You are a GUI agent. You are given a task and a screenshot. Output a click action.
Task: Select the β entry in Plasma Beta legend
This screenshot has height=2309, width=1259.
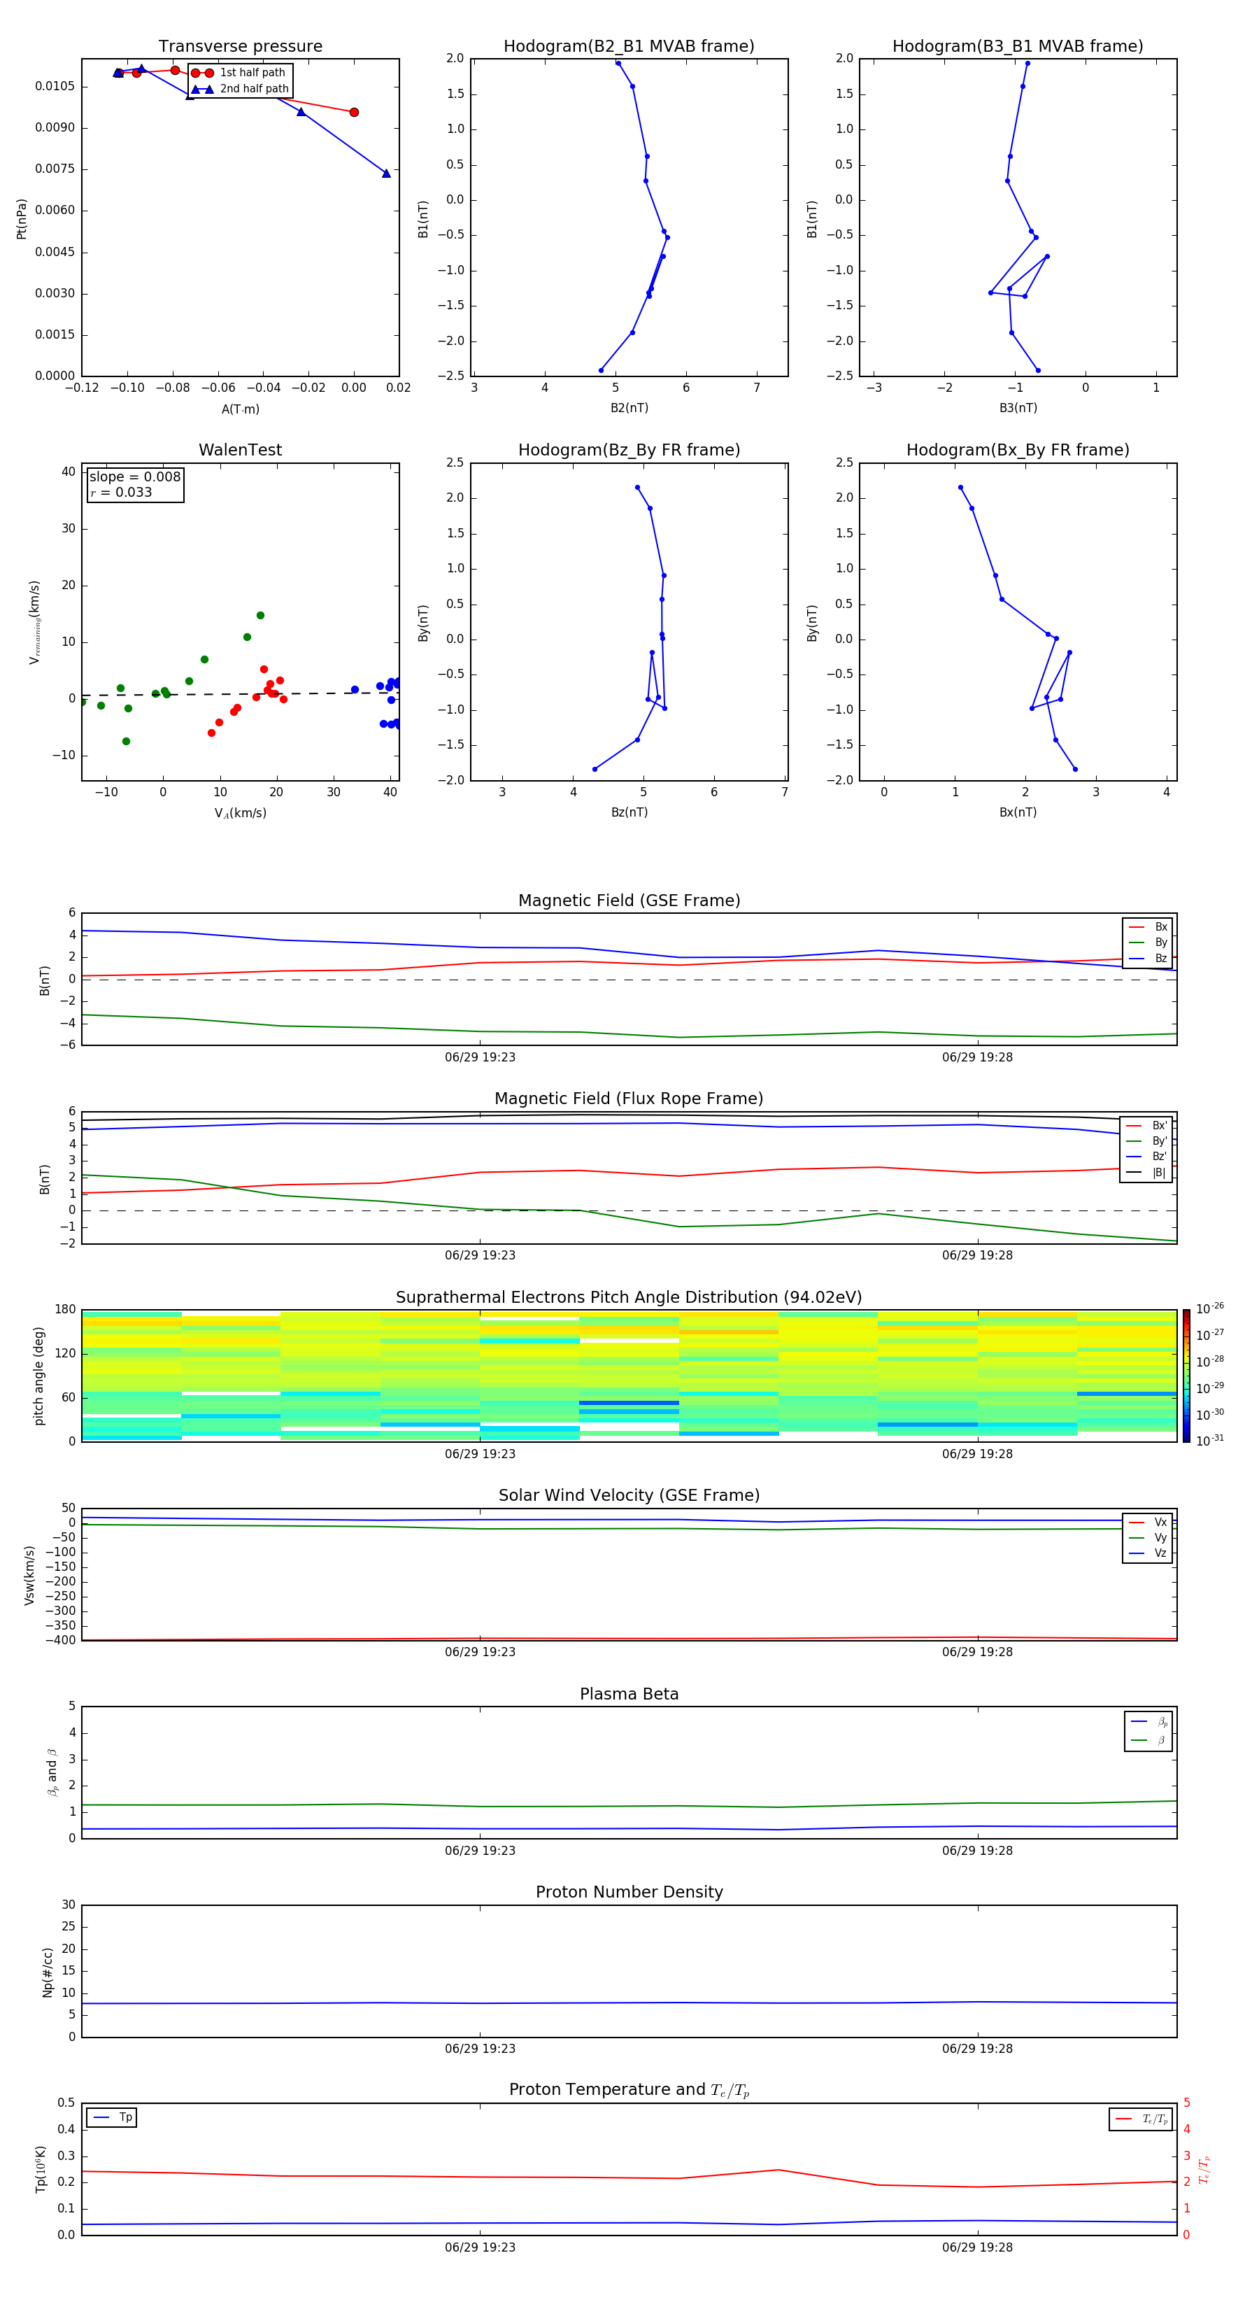pyautogui.click(x=1148, y=1740)
